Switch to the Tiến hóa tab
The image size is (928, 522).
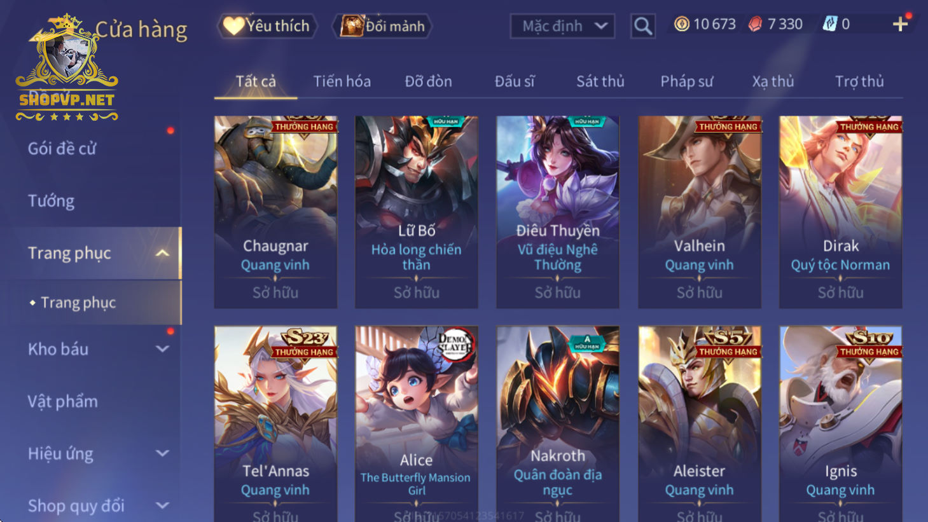click(x=342, y=81)
